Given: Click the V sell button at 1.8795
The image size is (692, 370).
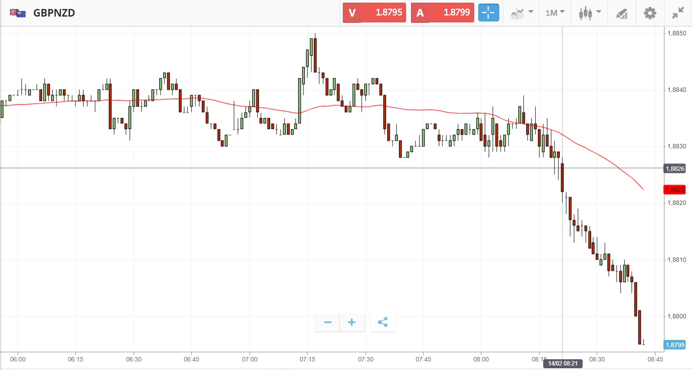Looking at the screenshot, I should pos(374,13).
